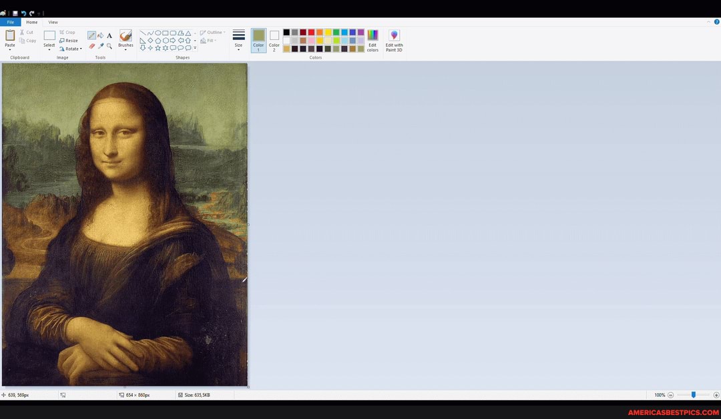Select the Text tool
721x419 pixels.
(109, 35)
